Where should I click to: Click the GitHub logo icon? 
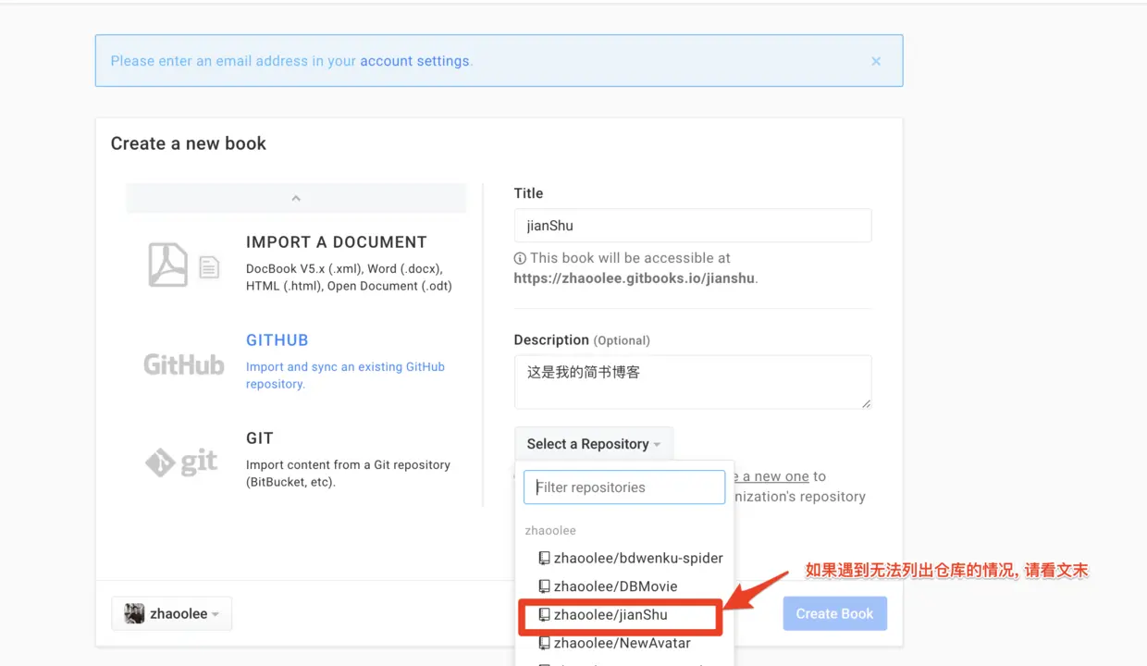coord(184,364)
